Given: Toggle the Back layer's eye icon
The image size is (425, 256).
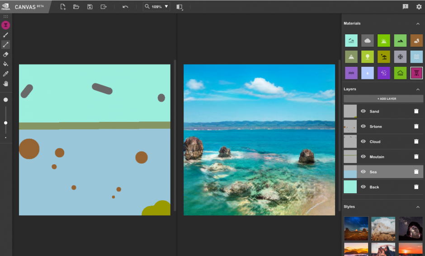Looking at the screenshot, I should 363,187.
